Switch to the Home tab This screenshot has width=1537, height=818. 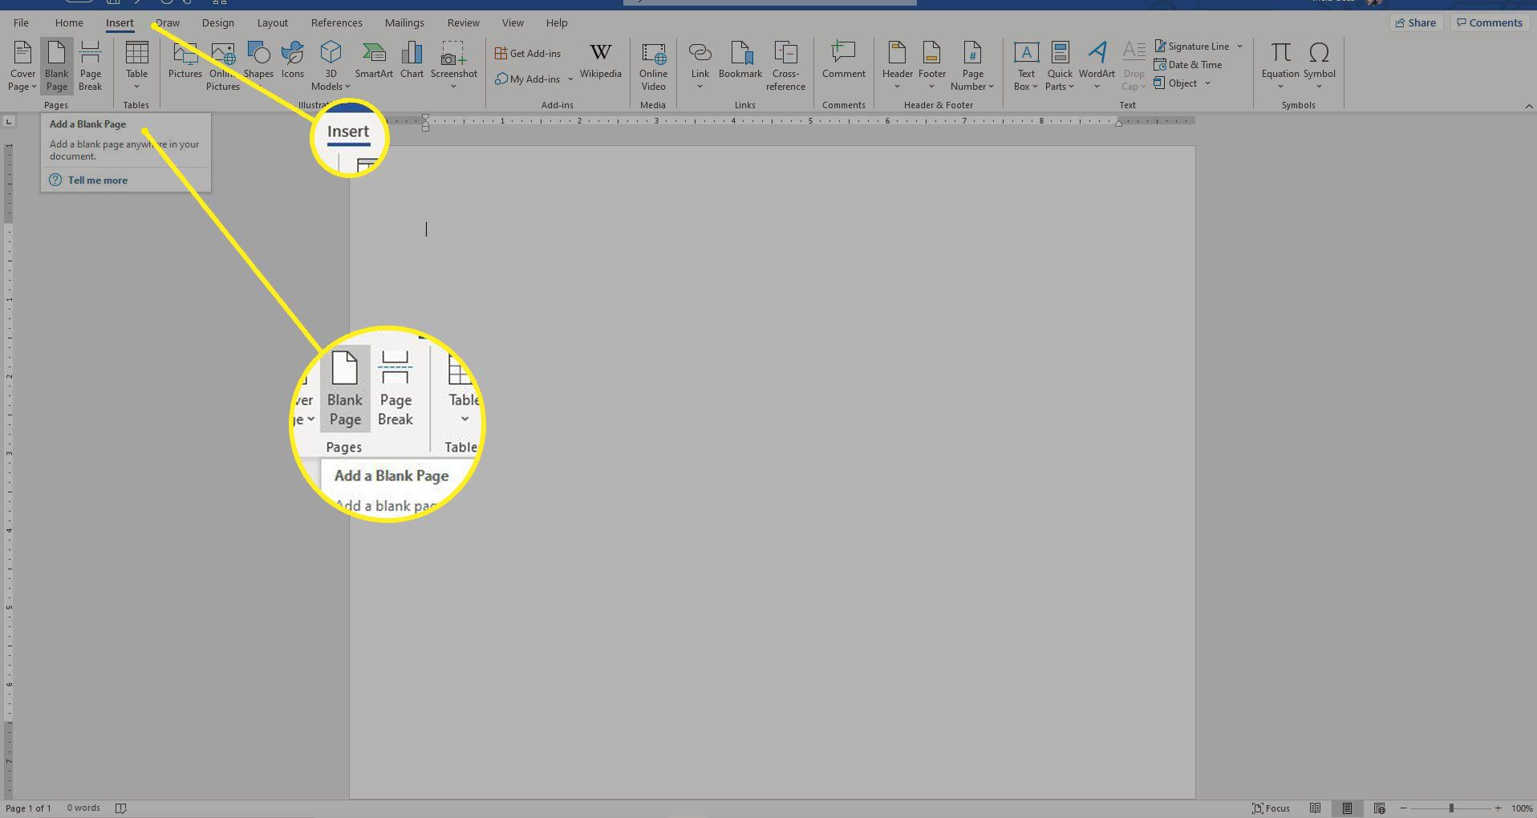click(69, 22)
